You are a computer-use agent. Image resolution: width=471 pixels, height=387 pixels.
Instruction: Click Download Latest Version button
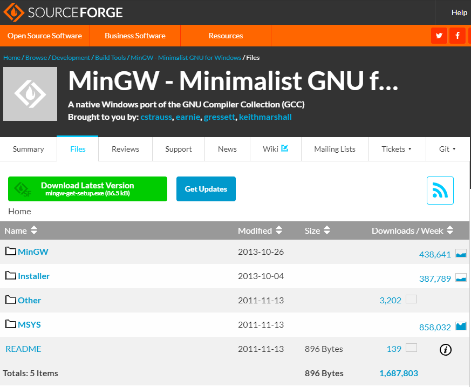87,189
